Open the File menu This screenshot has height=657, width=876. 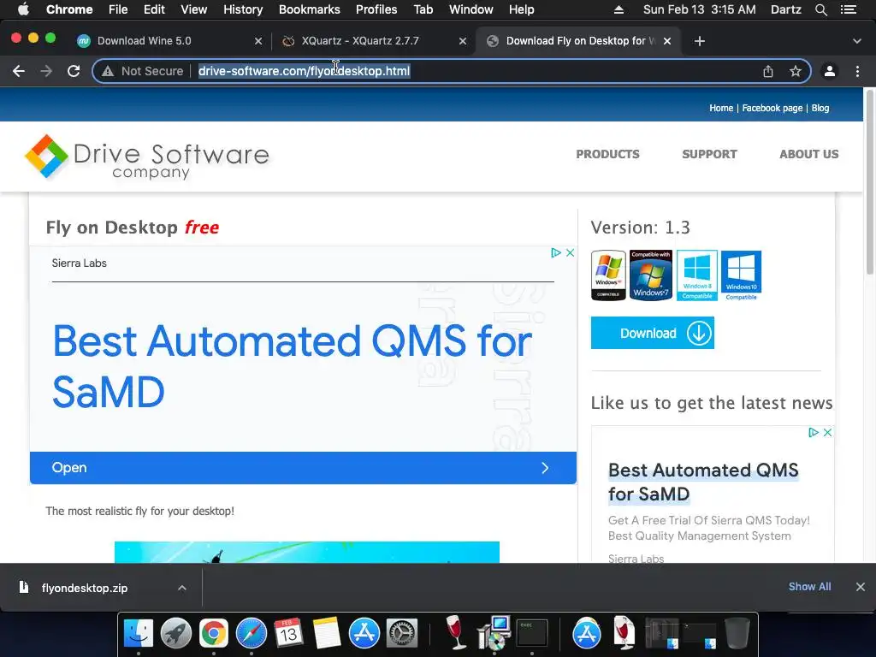click(118, 9)
